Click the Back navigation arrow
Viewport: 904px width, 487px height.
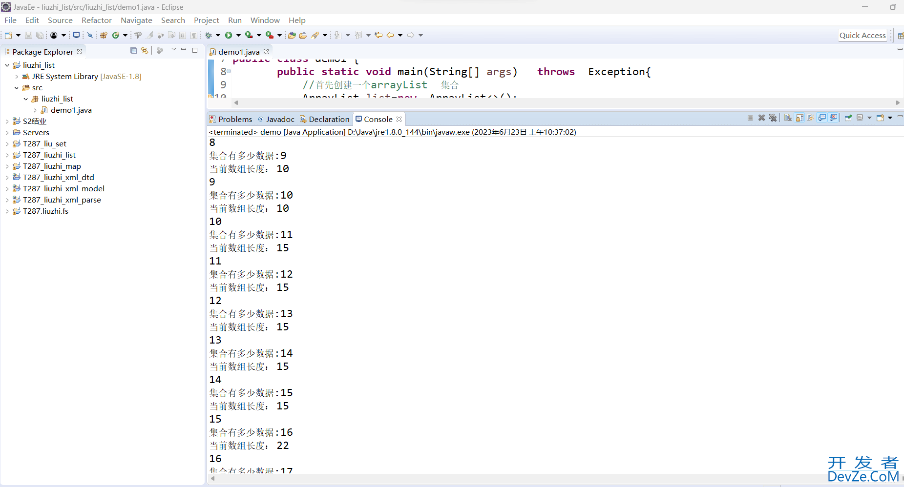[390, 35]
